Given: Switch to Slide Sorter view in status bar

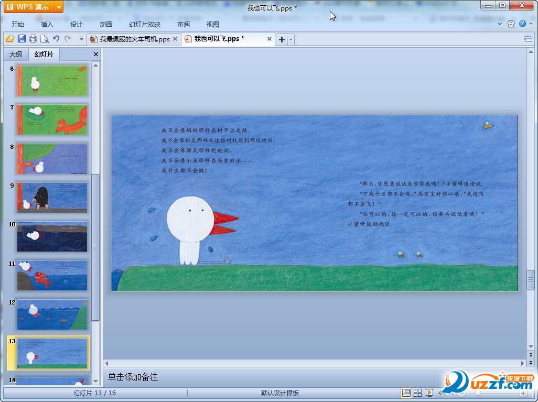Looking at the screenshot, I should coord(417,393).
